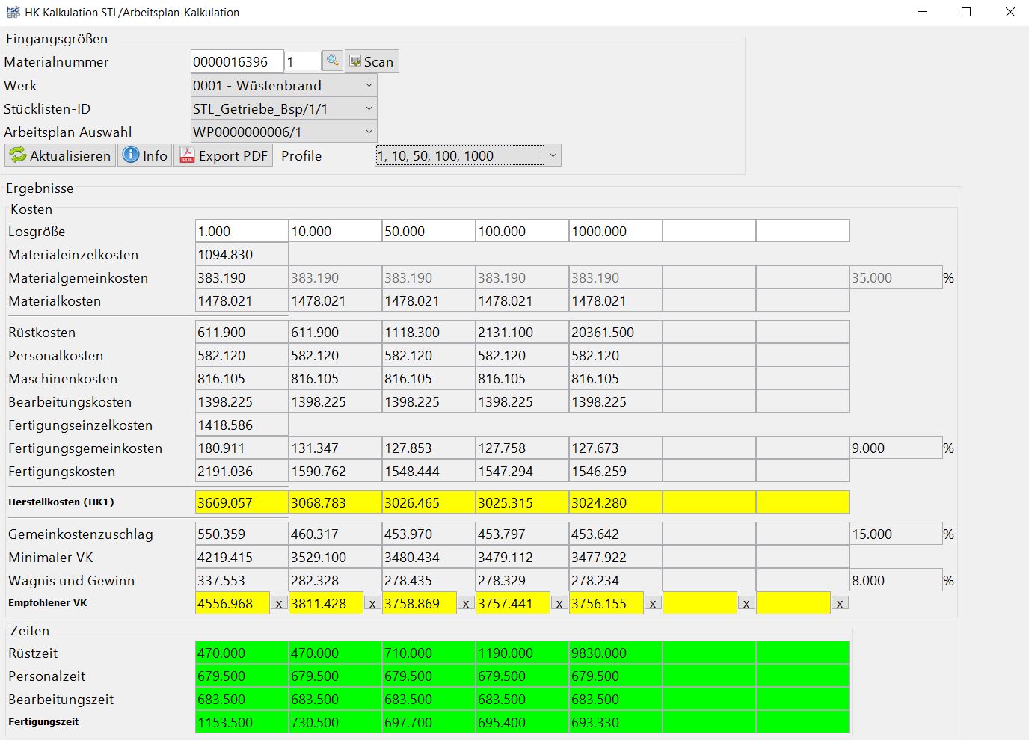Remove the 3756.155 value via x button
Viewport: 1029px width, 740px height.
[653, 604]
